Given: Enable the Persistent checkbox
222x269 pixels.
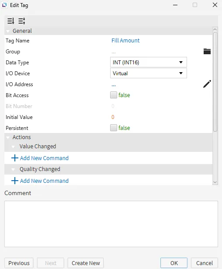Looking at the screenshot, I should pyautogui.click(x=114, y=128).
